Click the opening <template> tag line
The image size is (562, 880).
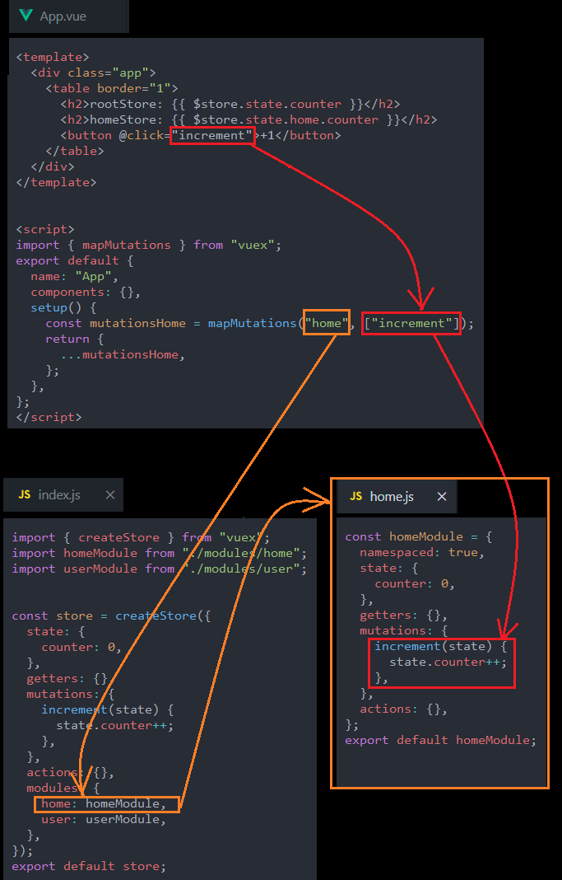coord(53,57)
